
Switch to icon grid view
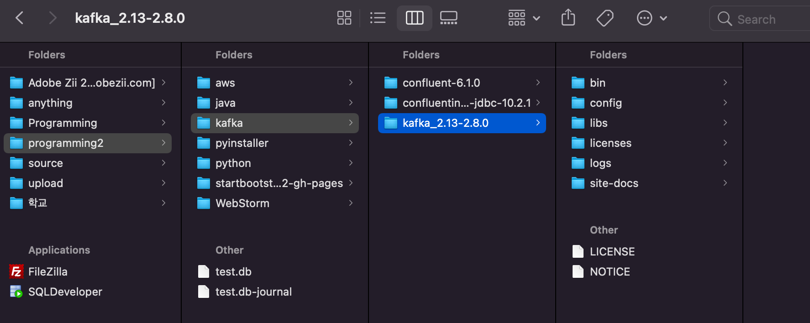click(344, 18)
